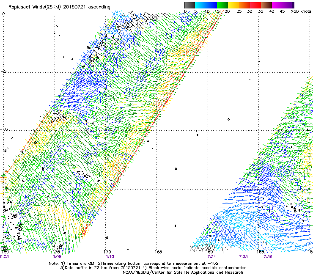This screenshot has height=275, width=313.
Task: Click the note line starting 'Note: 1) Times are GMT'
Action: click(134, 264)
